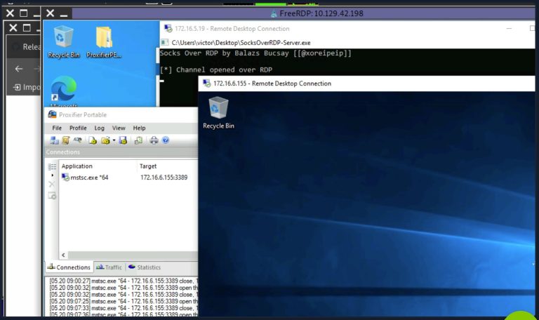Click 172.16.6.155 Remote Desktop Connection title bar
The height and width of the screenshot is (320, 539).
tap(366, 84)
